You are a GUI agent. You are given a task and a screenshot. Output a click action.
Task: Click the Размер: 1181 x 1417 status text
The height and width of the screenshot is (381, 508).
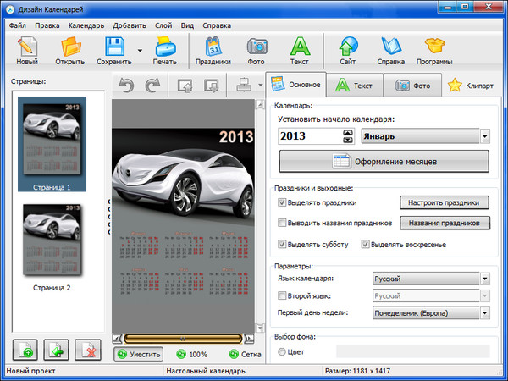pyautogui.click(x=357, y=371)
